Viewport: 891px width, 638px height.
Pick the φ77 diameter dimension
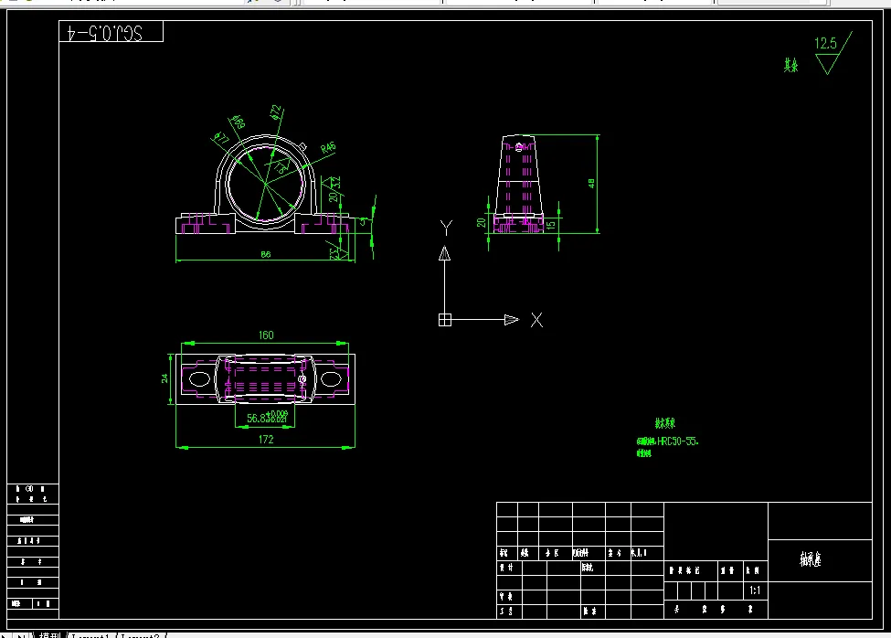pos(220,138)
